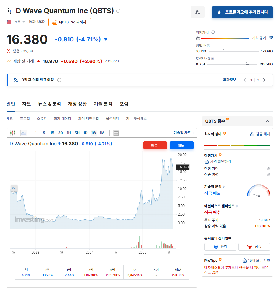
Task: Click the lock icon on fair value bar
Action: coord(198,38)
